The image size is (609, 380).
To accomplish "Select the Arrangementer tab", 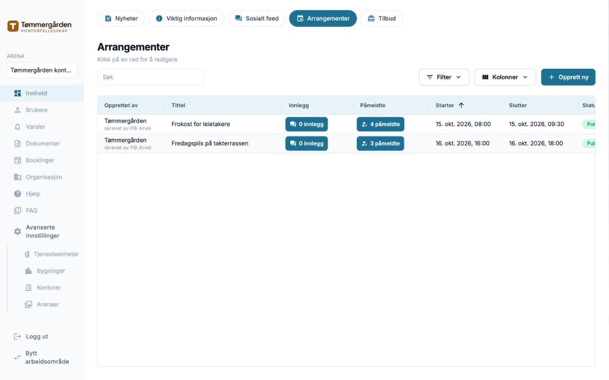I will click(323, 18).
